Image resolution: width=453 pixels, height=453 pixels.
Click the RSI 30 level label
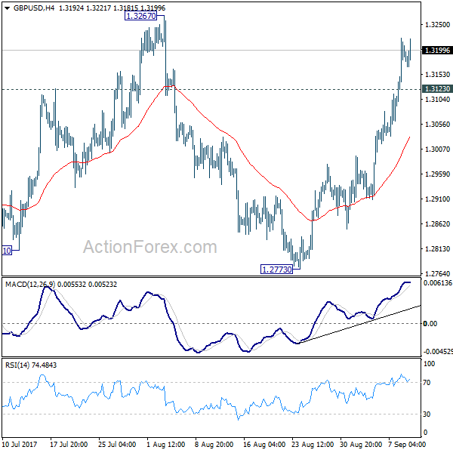tap(427, 414)
